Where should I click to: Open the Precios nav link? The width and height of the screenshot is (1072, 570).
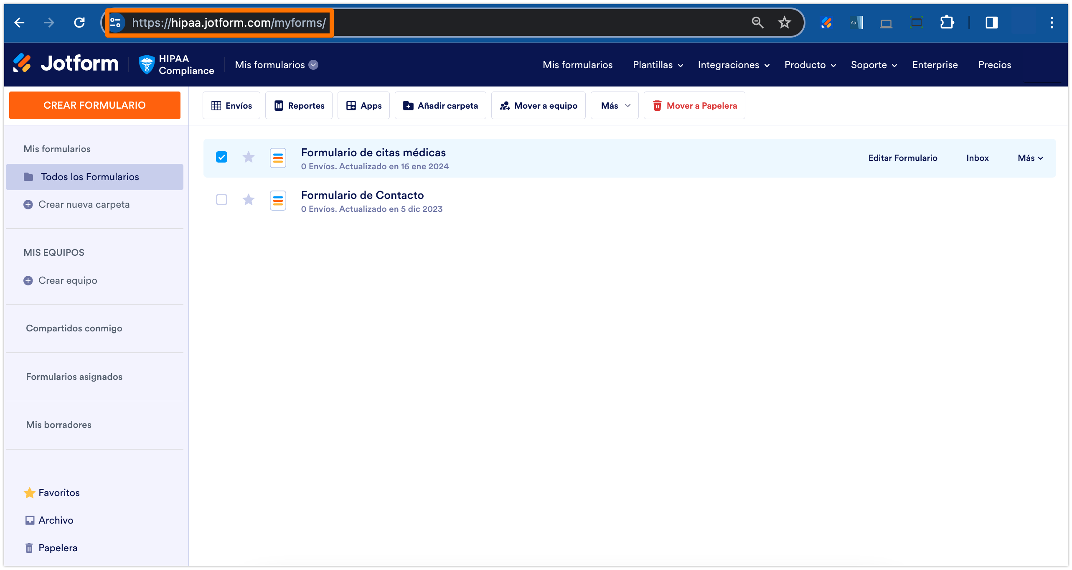point(994,65)
